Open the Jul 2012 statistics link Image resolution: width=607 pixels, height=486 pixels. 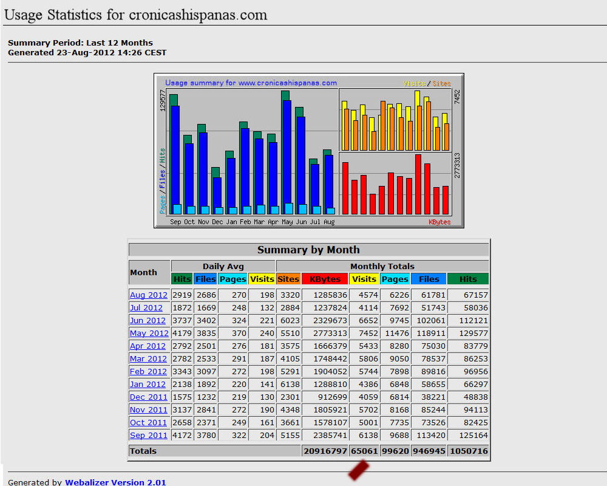coord(146,307)
